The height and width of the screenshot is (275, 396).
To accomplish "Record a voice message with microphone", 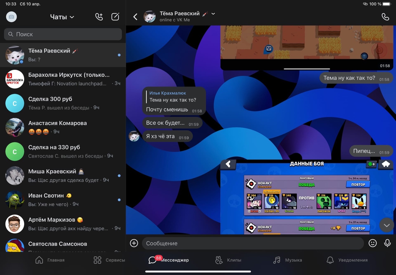I will pyautogui.click(x=387, y=243).
